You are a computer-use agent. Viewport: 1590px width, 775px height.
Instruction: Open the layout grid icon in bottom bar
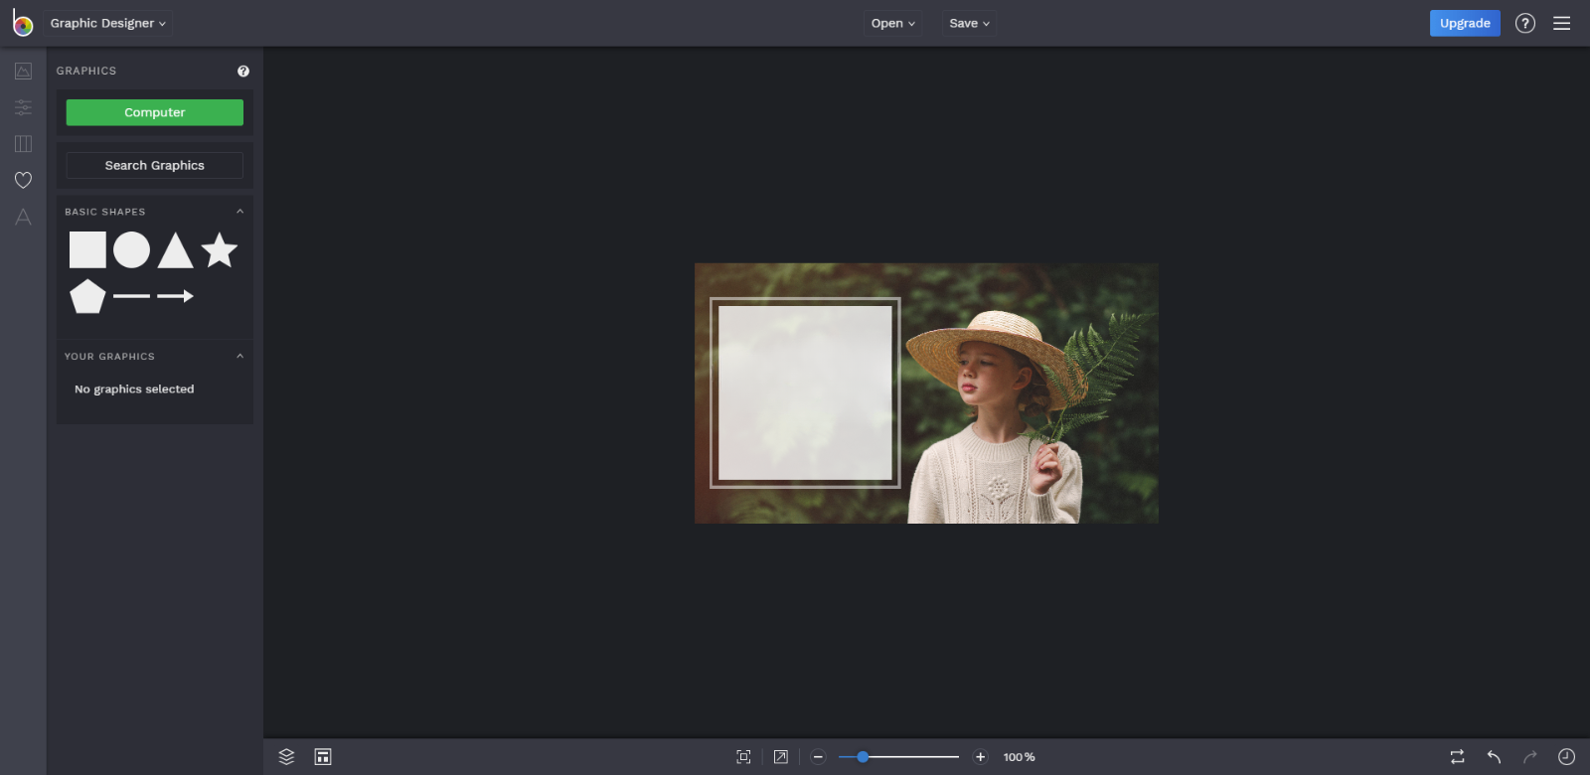pyautogui.click(x=323, y=757)
